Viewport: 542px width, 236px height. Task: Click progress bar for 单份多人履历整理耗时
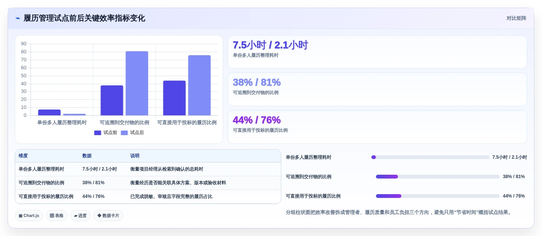430,157
